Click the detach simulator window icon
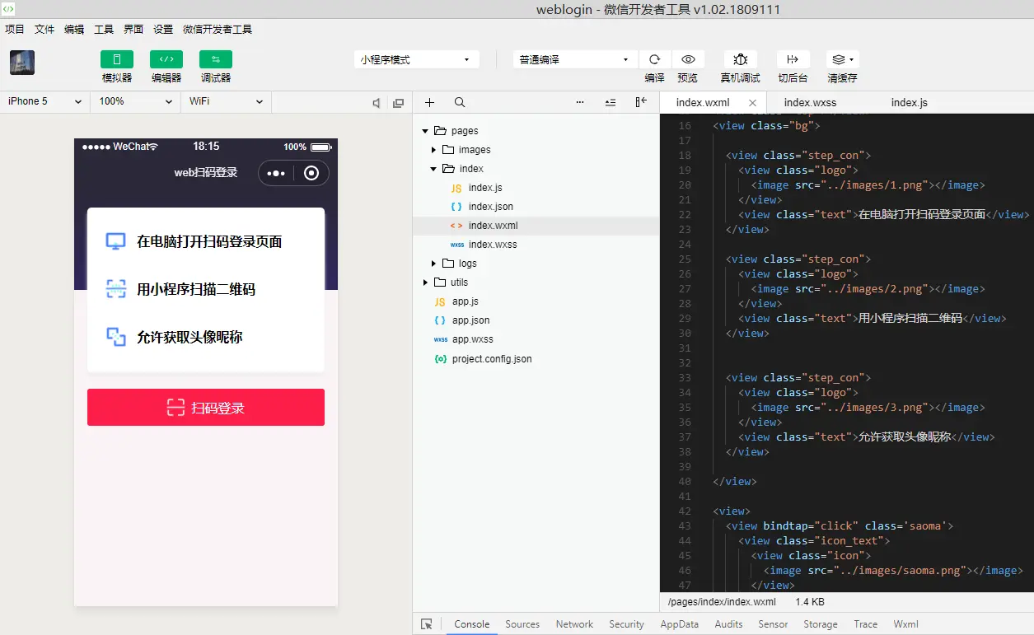Viewport: 1034px width, 635px height. tap(399, 103)
